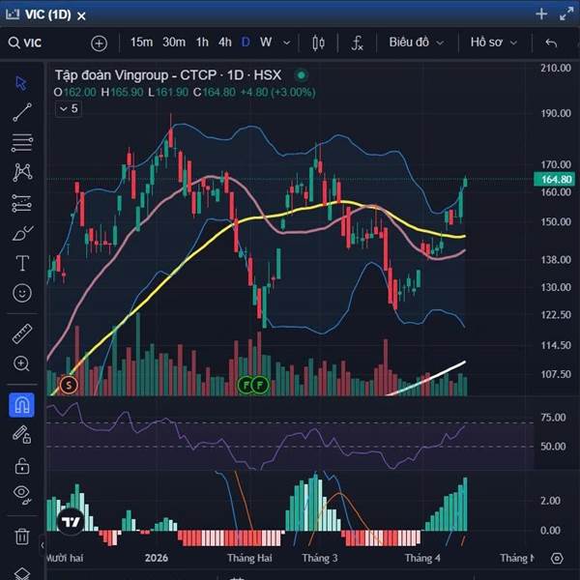Open the Hồ sơ dropdown
The width and height of the screenshot is (580, 580).
pos(493,43)
